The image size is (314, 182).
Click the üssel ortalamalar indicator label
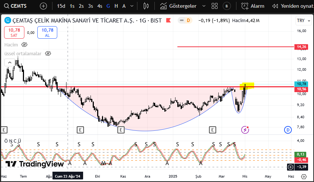tap(23, 53)
